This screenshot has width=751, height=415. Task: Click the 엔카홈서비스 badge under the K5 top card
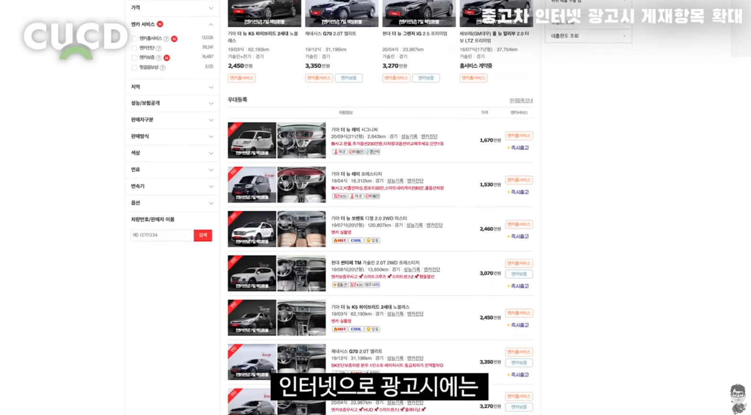242,78
